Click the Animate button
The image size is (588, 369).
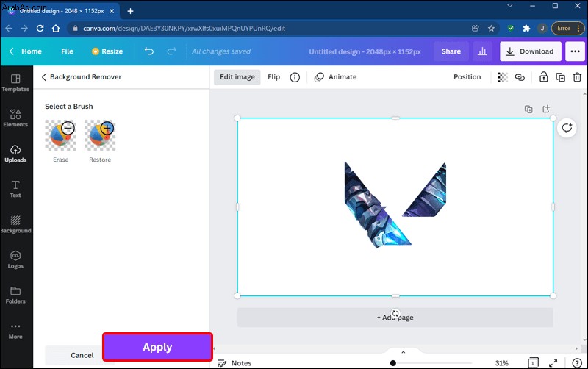click(x=335, y=77)
